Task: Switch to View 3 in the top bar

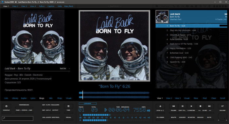Action: tap(24, 6)
